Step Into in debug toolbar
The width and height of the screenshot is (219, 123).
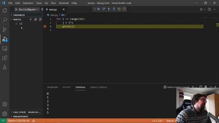pyautogui.click(x=109, y=9)
